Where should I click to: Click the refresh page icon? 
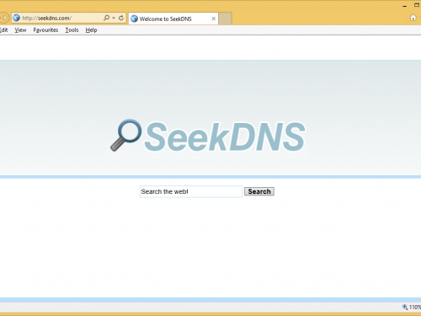click(x=121, y=18)
